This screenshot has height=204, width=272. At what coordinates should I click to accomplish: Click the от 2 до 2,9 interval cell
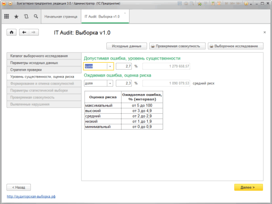pyautogui.click(x=142, y=116)
